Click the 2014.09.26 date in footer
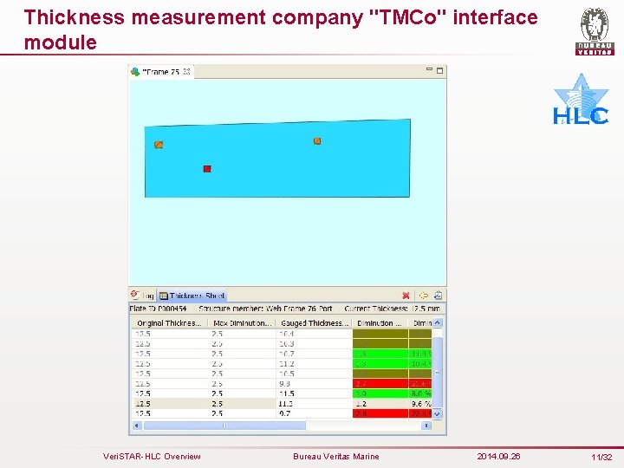Viewport: 624px width, 468px height. tap(498, 457)
